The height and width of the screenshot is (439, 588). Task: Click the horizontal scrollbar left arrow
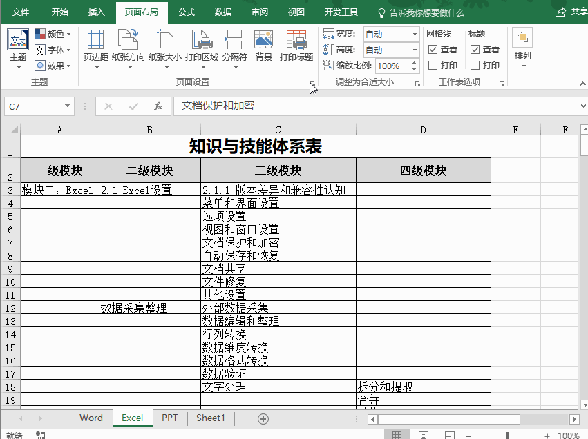point(372,419)
